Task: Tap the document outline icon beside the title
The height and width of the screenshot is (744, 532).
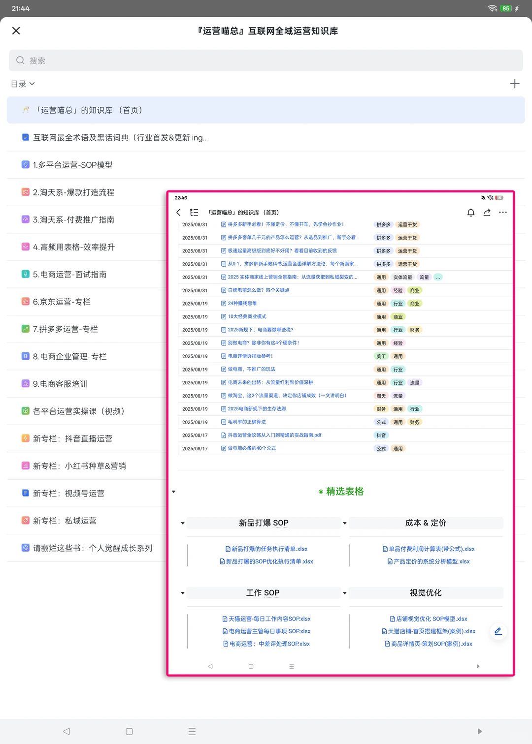Action: (194, 212)
